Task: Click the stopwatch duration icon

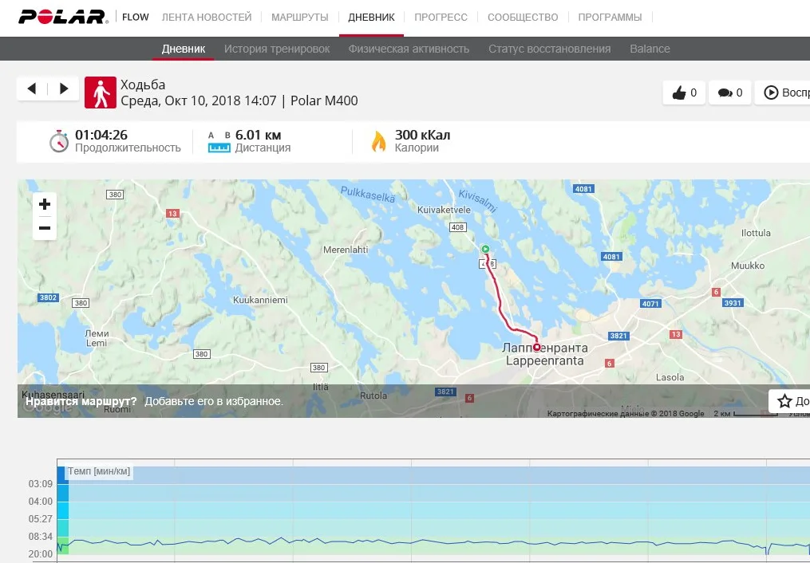Action: 59,141
